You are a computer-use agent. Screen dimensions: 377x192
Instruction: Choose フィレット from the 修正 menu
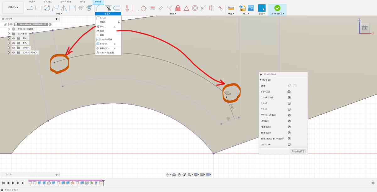click(108, 18)
